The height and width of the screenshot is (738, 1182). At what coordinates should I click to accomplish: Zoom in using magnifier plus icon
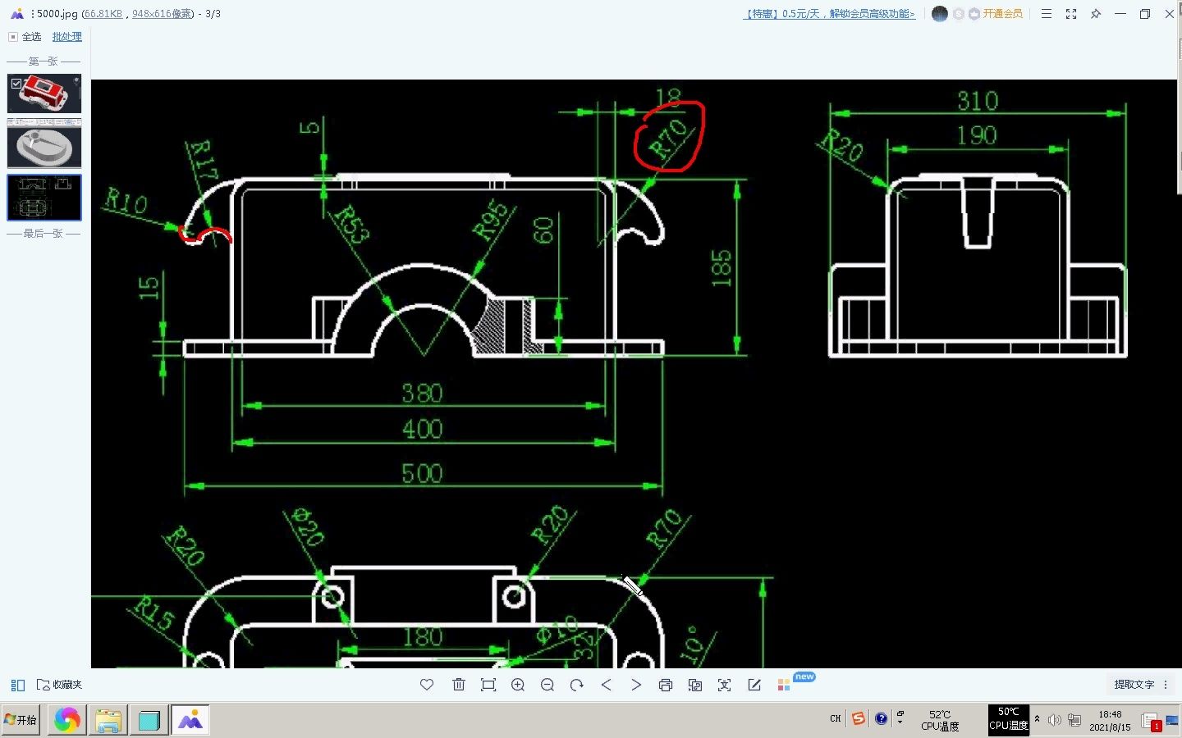tap(518, 685)
